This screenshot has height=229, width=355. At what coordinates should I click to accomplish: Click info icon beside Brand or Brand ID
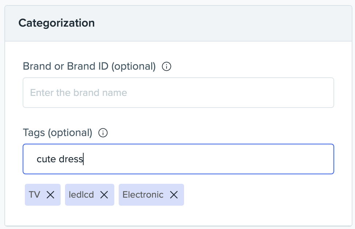pos(167,67)
